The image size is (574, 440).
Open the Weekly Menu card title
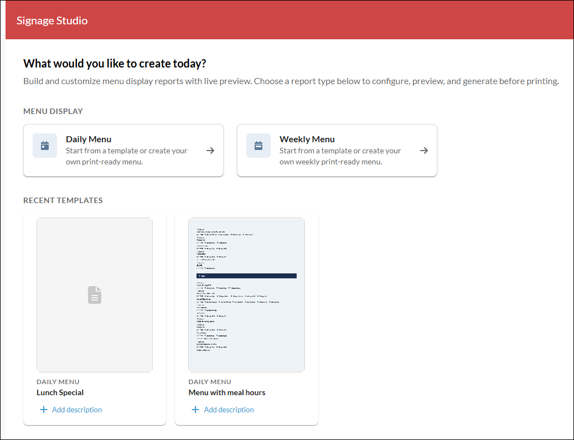(x=307, y=139)
